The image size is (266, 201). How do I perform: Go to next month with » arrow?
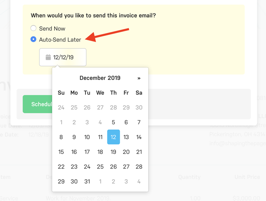tap(139, 78)
